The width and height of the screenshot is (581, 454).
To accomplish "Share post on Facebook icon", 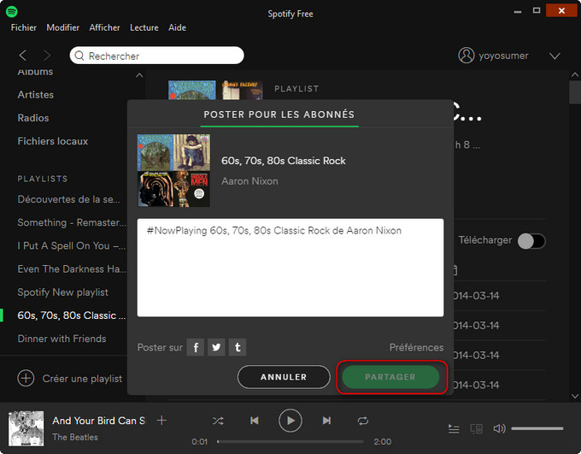I will point(196,347).
